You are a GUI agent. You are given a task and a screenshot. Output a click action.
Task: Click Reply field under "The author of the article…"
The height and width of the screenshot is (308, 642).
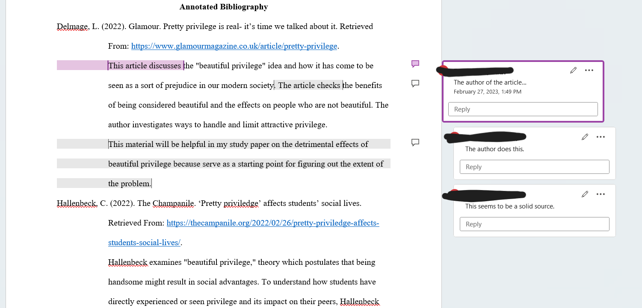pyautogui.click(x=523, y=109)
